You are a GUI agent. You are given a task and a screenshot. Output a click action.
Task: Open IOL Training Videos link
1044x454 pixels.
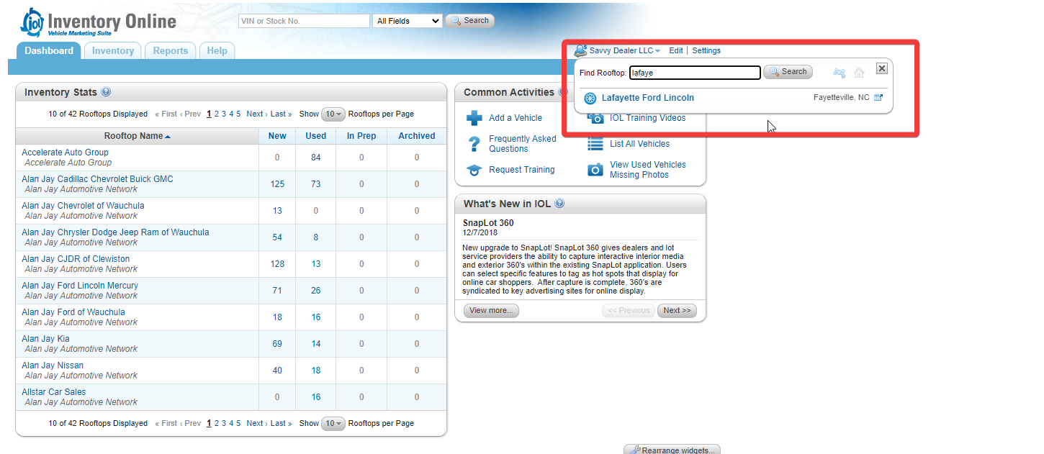(x=648, y=119)
